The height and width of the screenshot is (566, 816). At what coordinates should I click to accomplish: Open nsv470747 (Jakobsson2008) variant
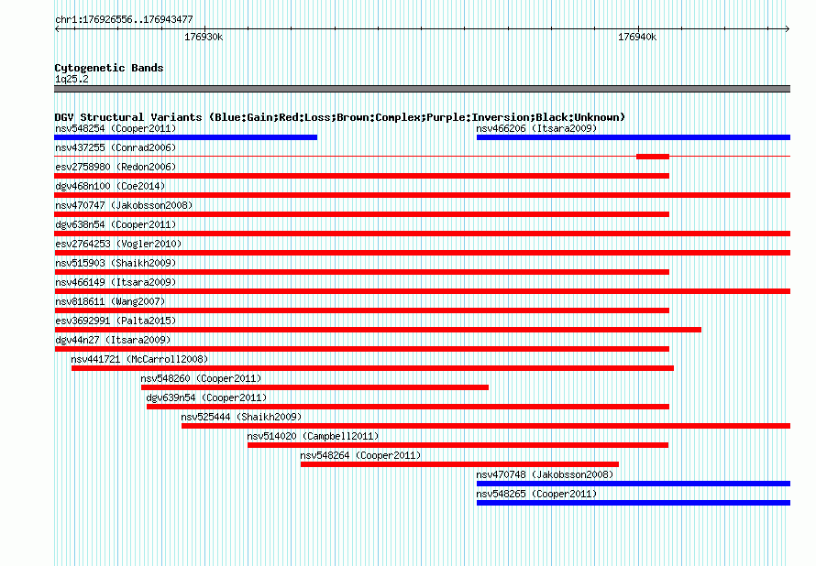click(x=124, y=205)
